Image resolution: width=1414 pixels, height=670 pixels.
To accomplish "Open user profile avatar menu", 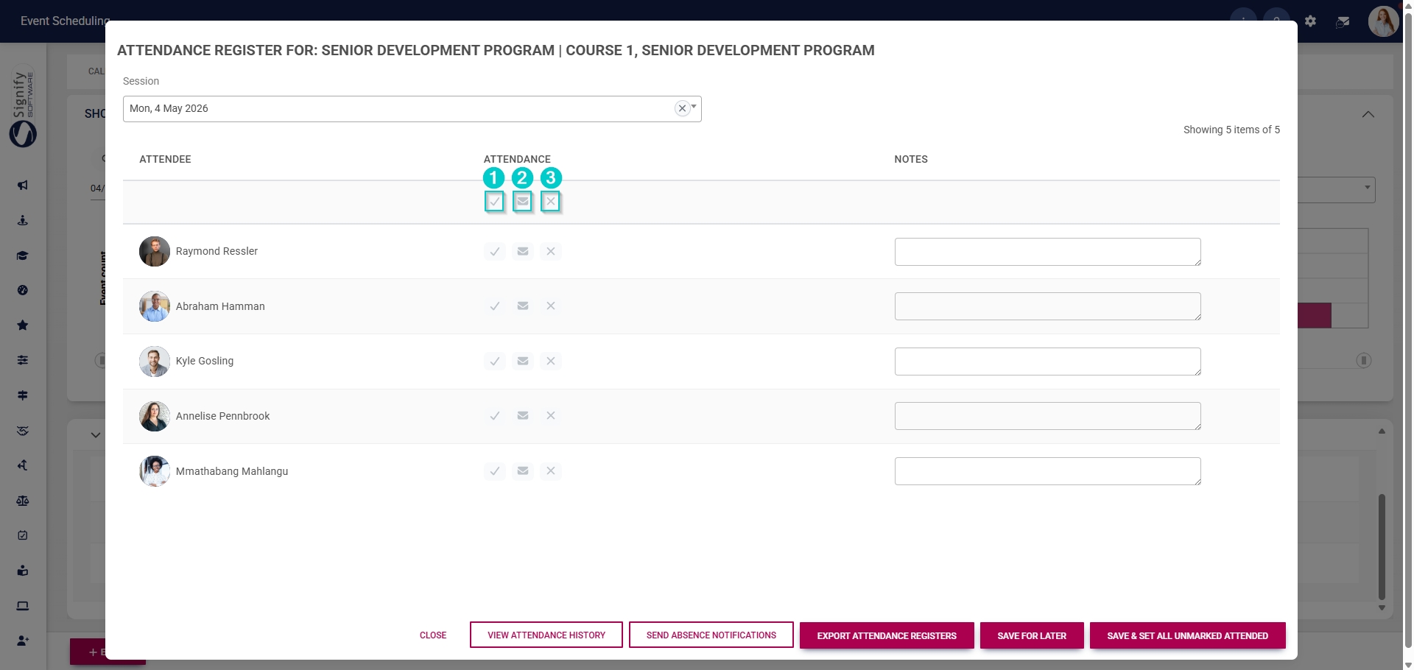I will (x=1383, y=21).
